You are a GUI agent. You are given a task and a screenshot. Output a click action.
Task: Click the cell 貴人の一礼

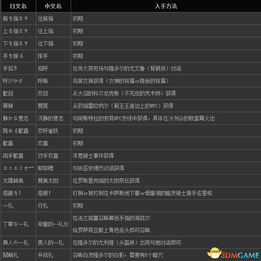pyautogui.click(x=19, y=243)
